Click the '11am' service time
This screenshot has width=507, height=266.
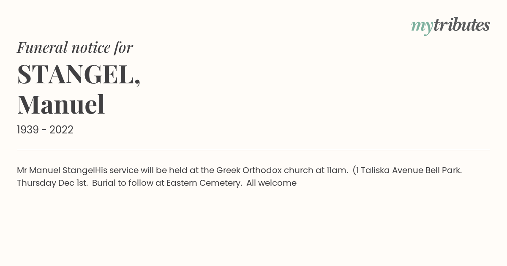[x=337, y=170]
